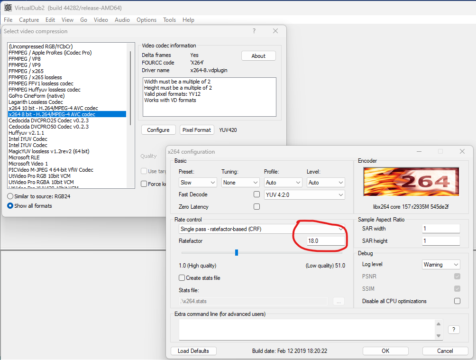Toggle the Force keyframes checkbox

tap(144, 184)
